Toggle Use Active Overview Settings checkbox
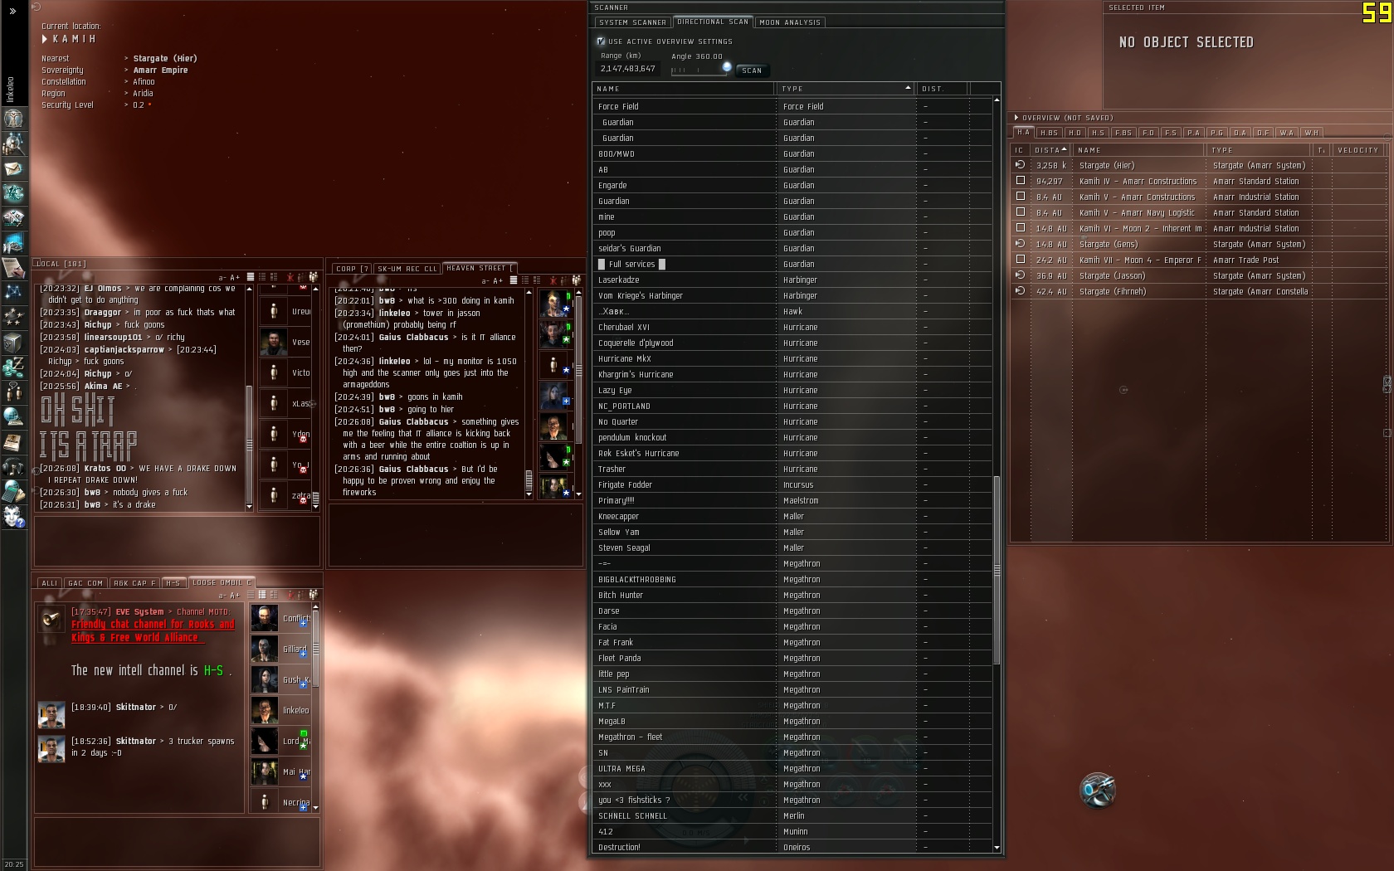 pos(601,41)
